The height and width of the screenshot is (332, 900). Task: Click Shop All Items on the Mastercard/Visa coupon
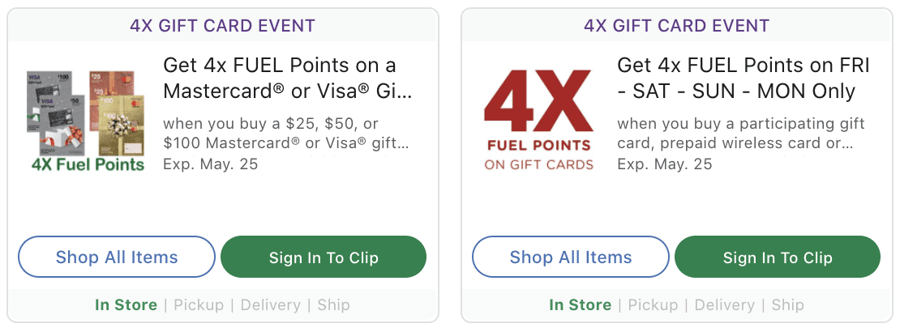click(x=117, y=258)
